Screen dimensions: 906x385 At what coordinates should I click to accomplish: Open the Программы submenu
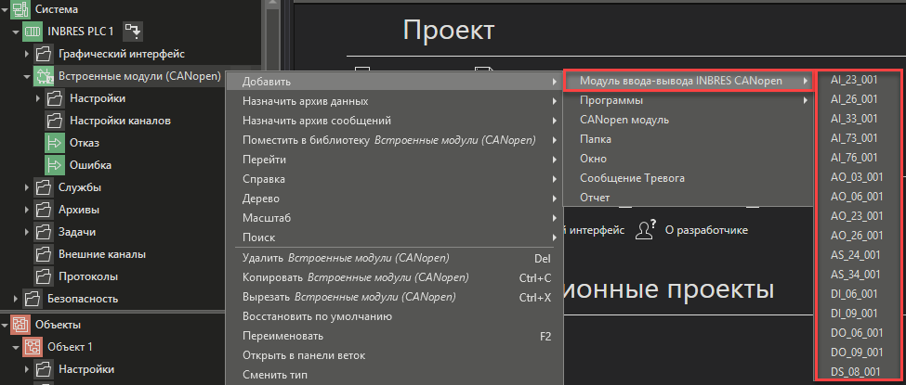point(689,100)
